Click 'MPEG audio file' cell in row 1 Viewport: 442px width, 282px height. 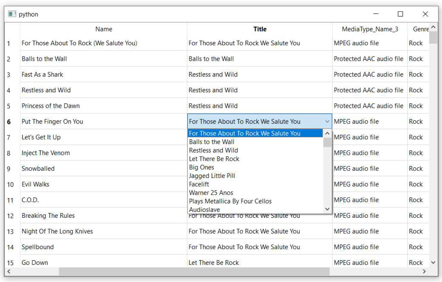click(370, 43)
